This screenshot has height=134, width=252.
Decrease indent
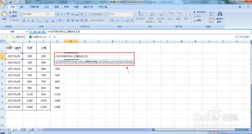pyautogui.click(x=82, y=20)
